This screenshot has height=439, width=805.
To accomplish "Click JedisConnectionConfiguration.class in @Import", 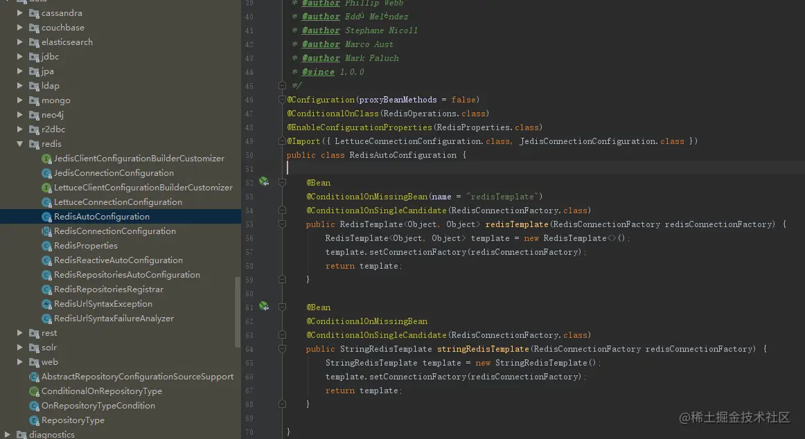I will tap(601, 141).
